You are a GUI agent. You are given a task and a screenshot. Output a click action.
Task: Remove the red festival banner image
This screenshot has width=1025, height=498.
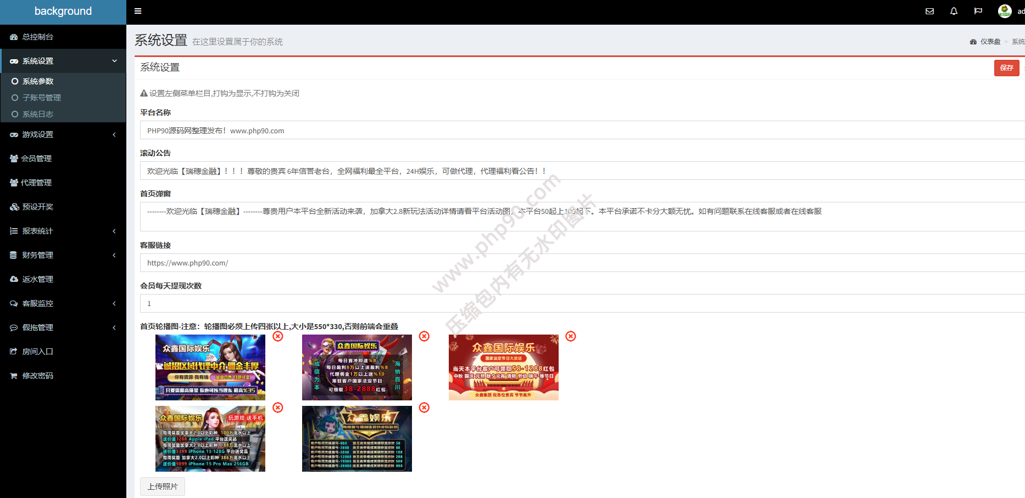click(x=571, y=336)
